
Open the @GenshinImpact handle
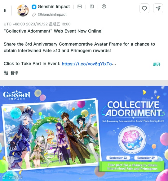(52, 15)
